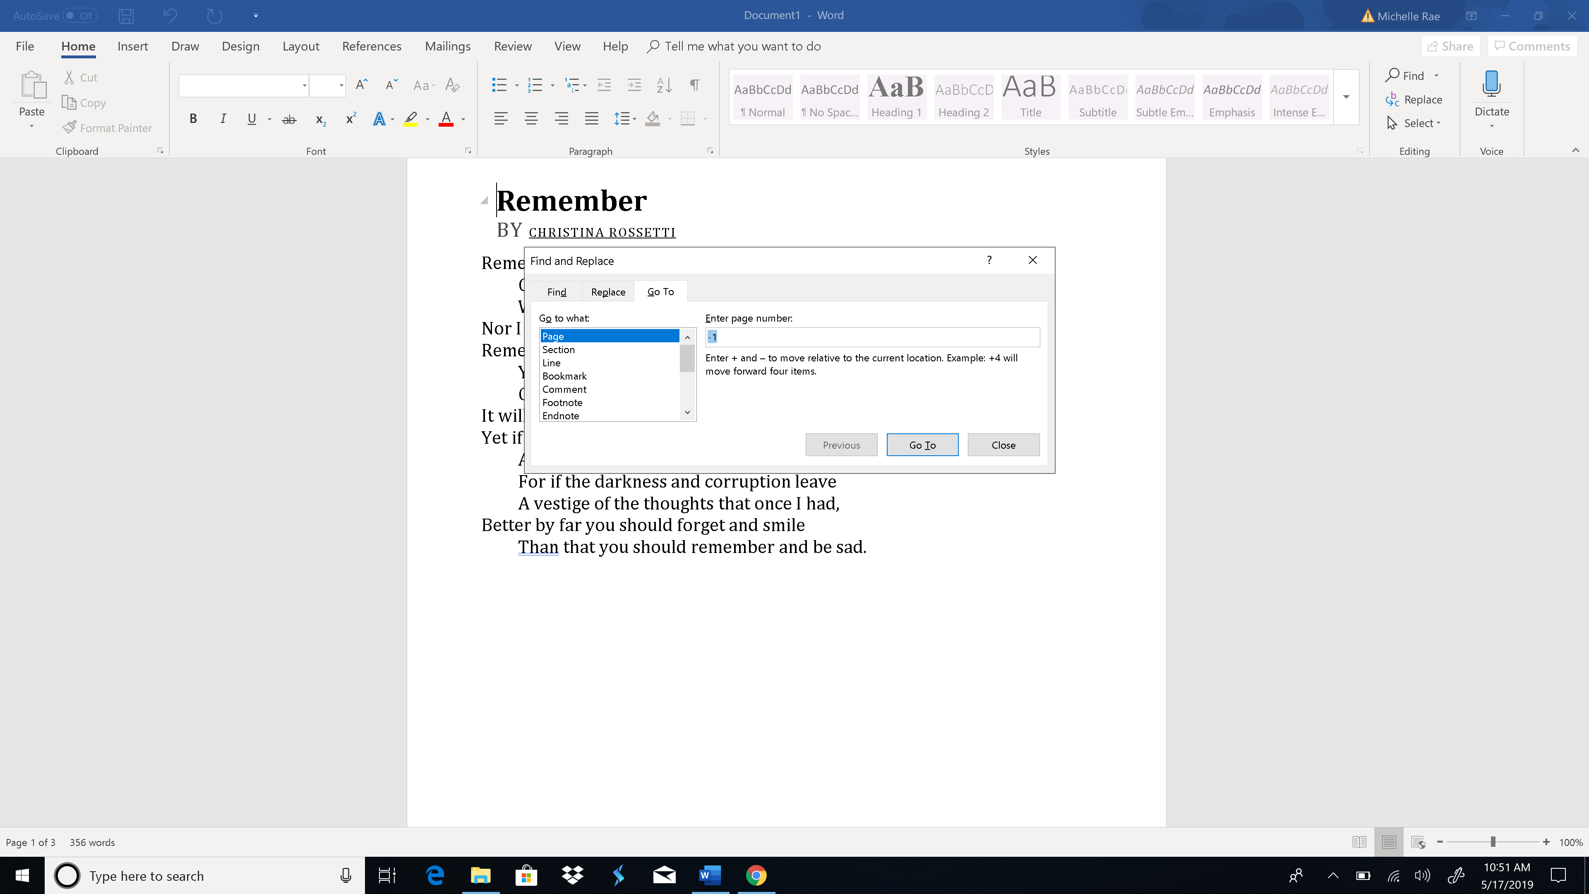Image resolution: width=1589 pixels, height=894 pixels.
Task: Switch to the Find tab
Action: [x=557, y=291]
